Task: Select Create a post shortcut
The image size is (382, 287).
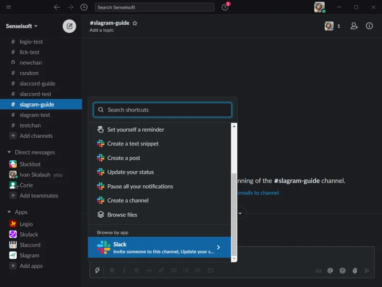Action: 159,158
